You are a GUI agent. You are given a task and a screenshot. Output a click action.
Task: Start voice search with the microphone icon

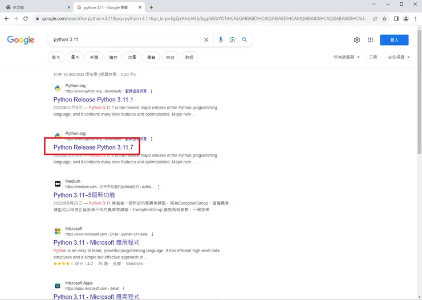[x=221, y=39]
